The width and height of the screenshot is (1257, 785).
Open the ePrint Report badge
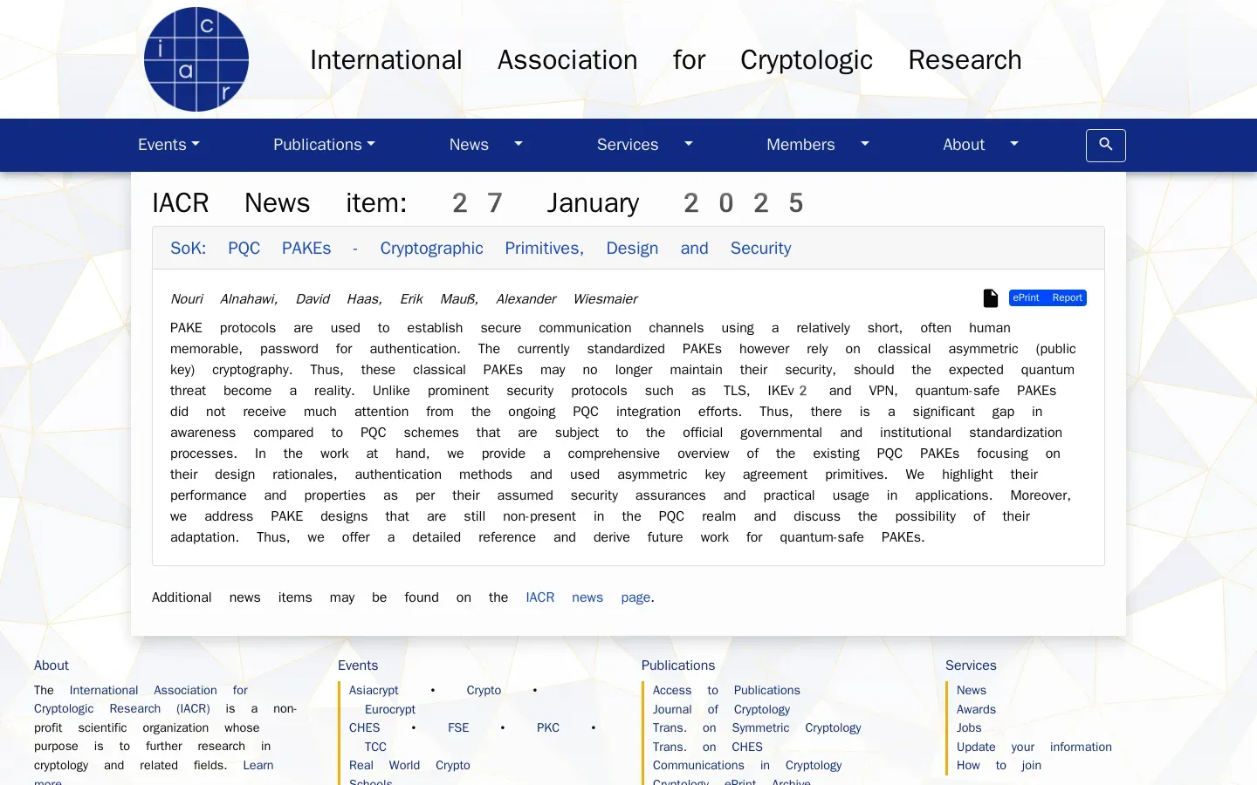pos(1047,297)
